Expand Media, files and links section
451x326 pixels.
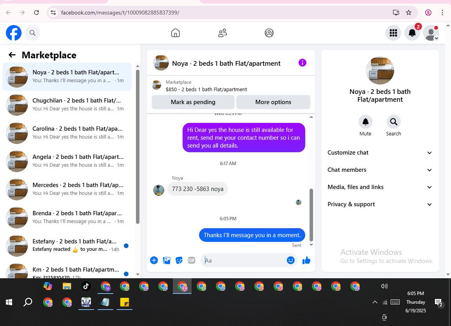point(380,187)
